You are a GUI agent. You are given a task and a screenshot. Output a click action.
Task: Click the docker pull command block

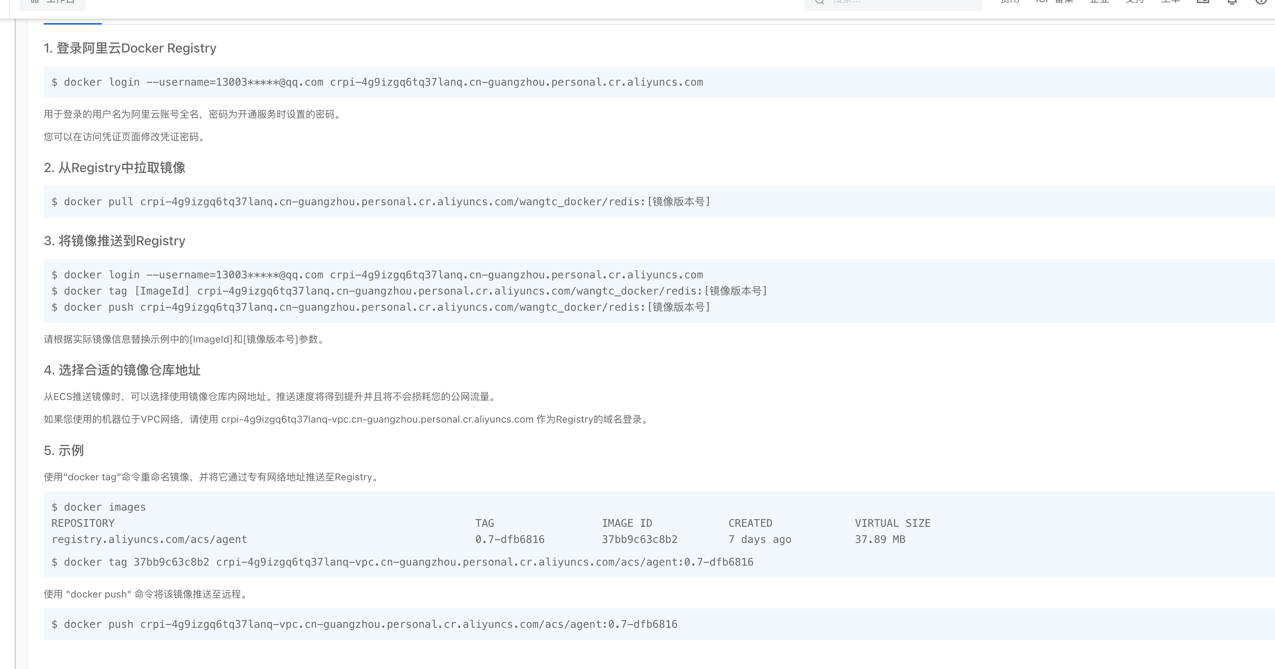click(x=381, y=202)
